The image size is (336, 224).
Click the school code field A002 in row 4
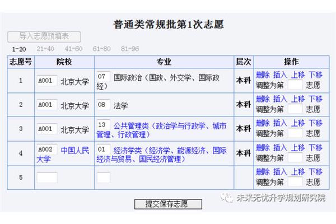coord(47,149)
